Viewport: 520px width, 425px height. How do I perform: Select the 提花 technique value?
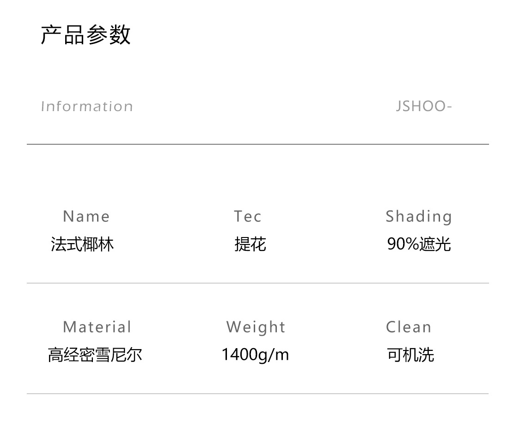tap(251, 244)
